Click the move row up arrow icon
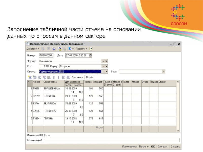The height and width of the screenshot is (152, 203). (54, 77)
